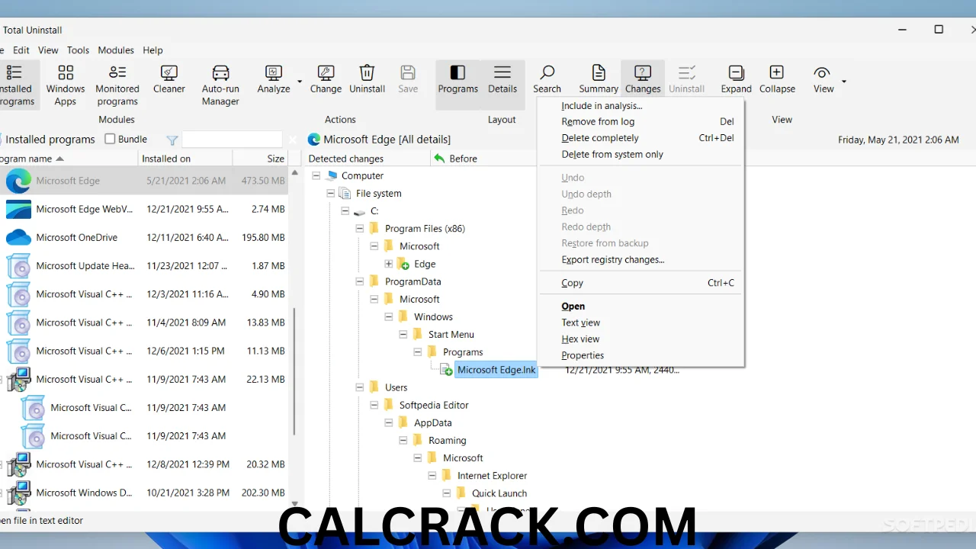Choose Include in analysis... menu entry
This screenshot has width=976, height=549.
click(640, 106)
